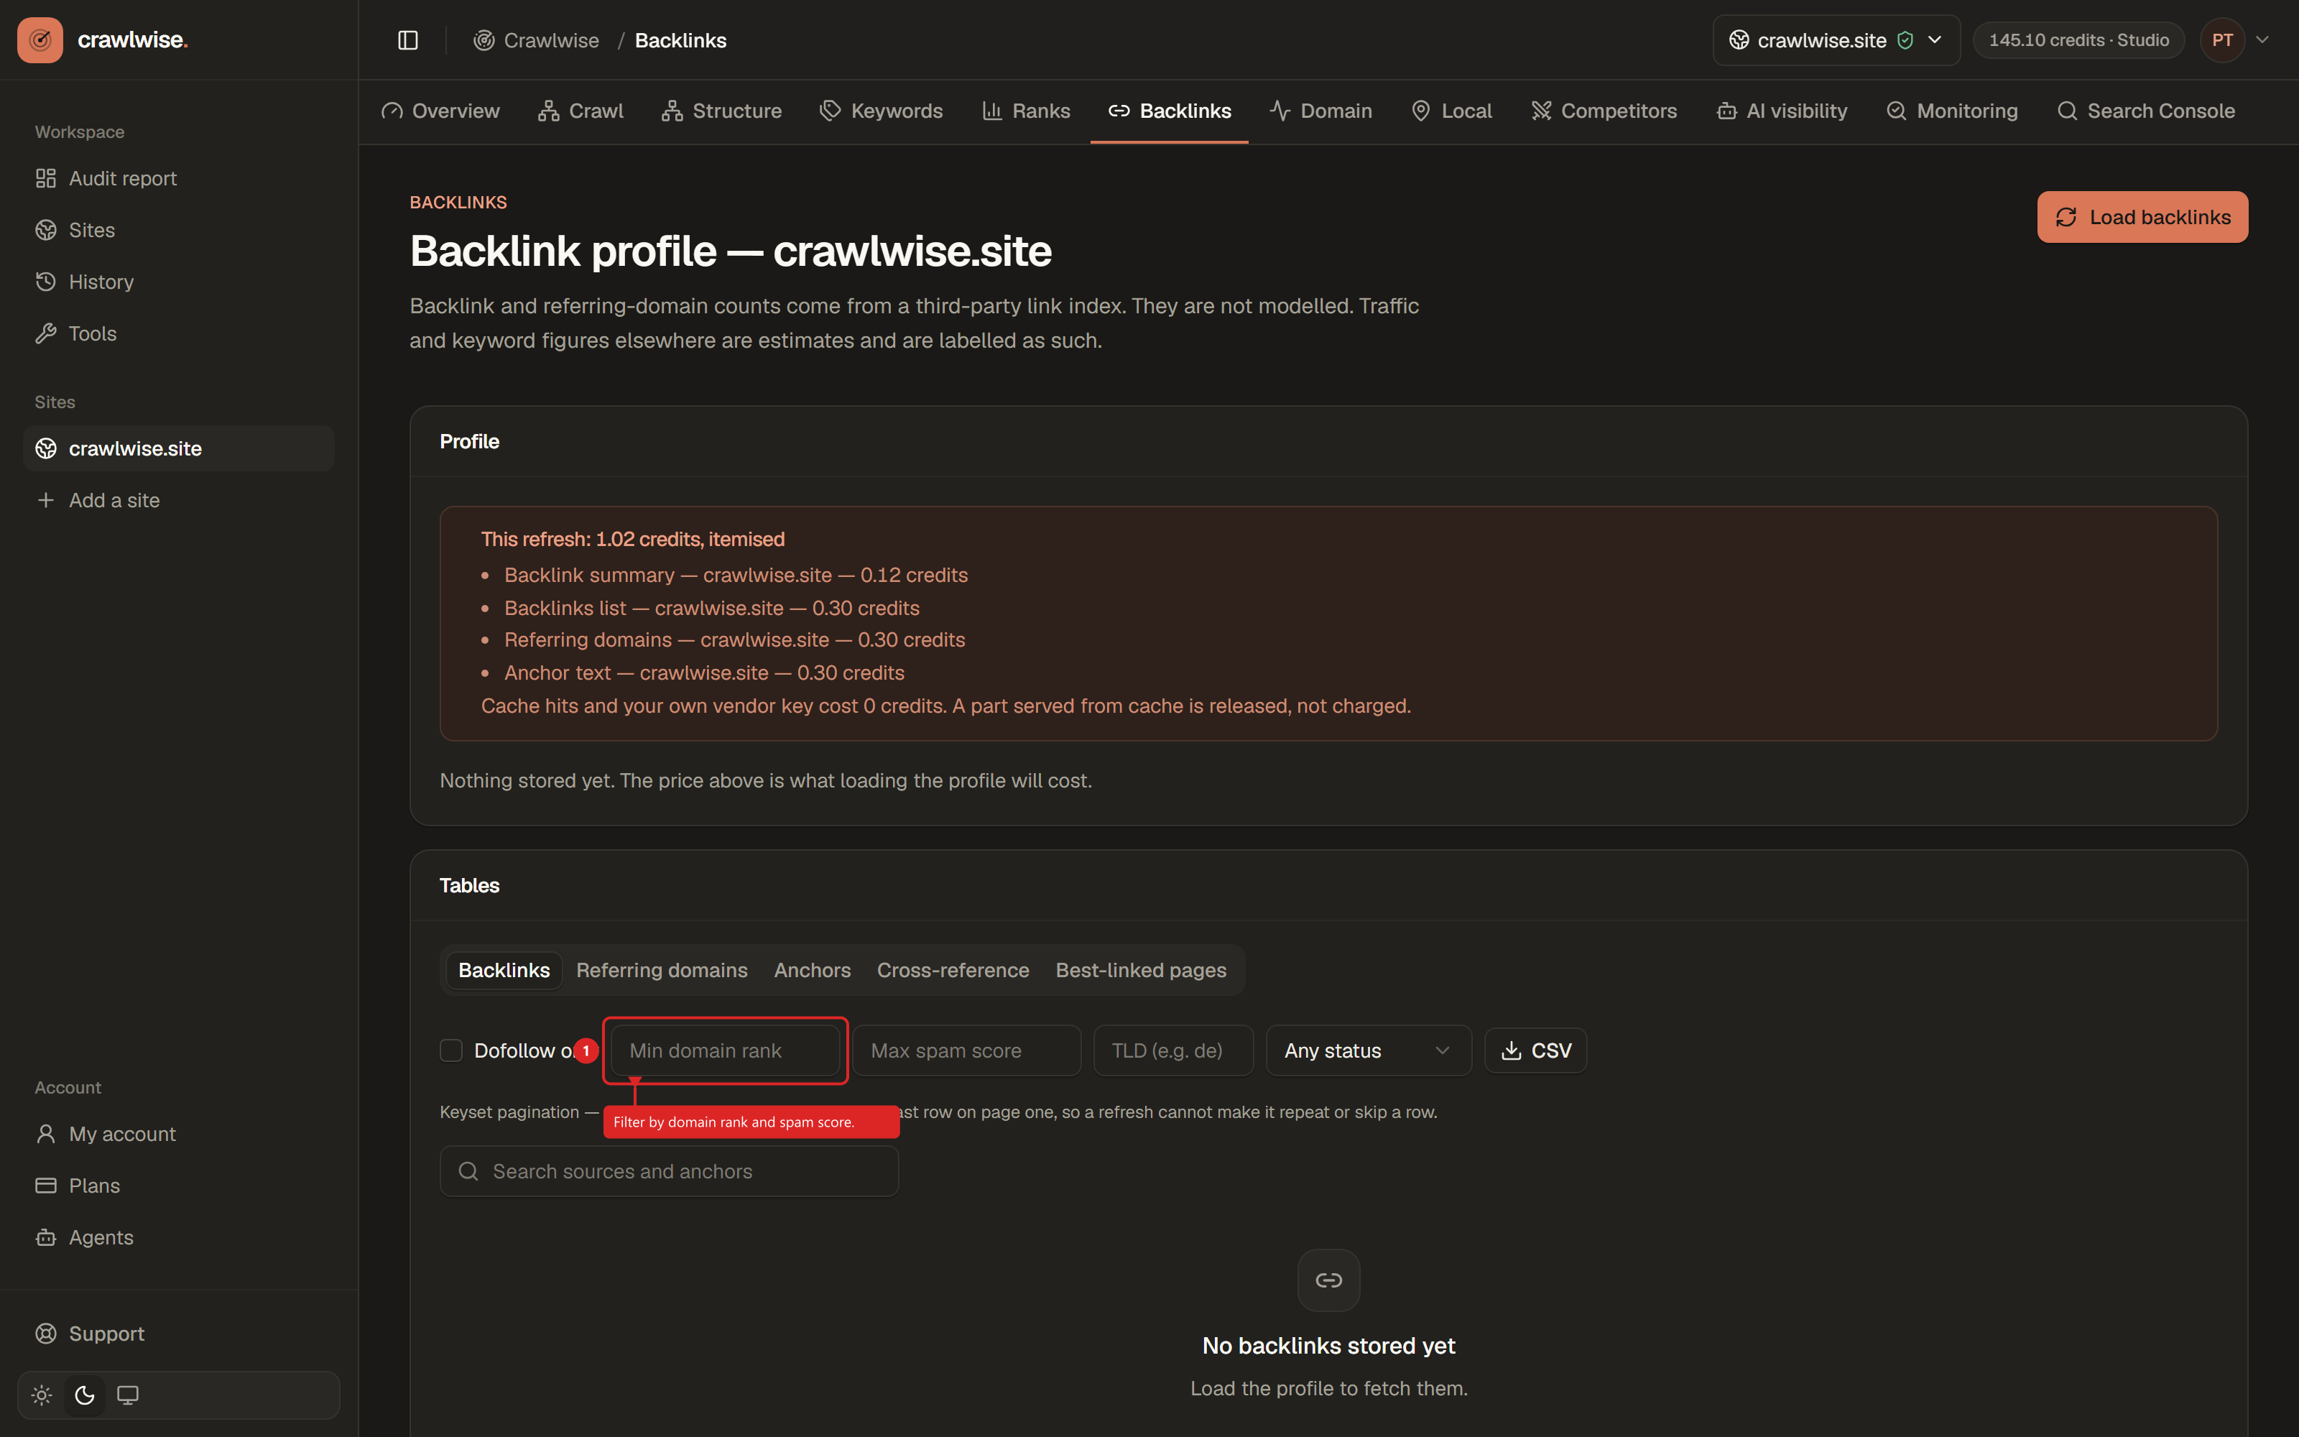Go to the Domain tab

[1320, 111]
